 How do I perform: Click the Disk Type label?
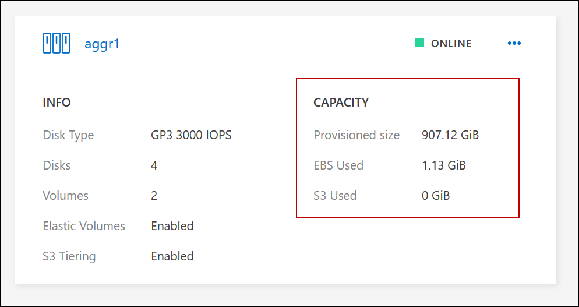[x=68, y=135]
